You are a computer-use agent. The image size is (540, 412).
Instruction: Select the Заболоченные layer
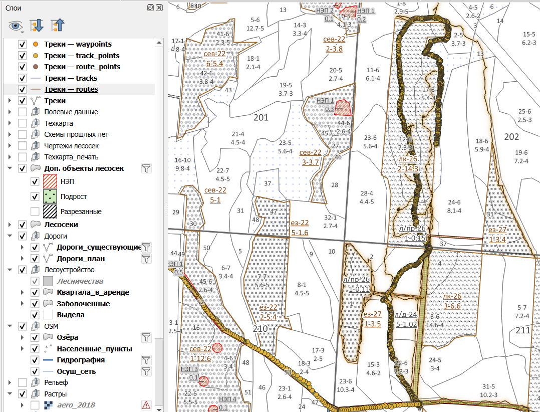tap(83, 304)
